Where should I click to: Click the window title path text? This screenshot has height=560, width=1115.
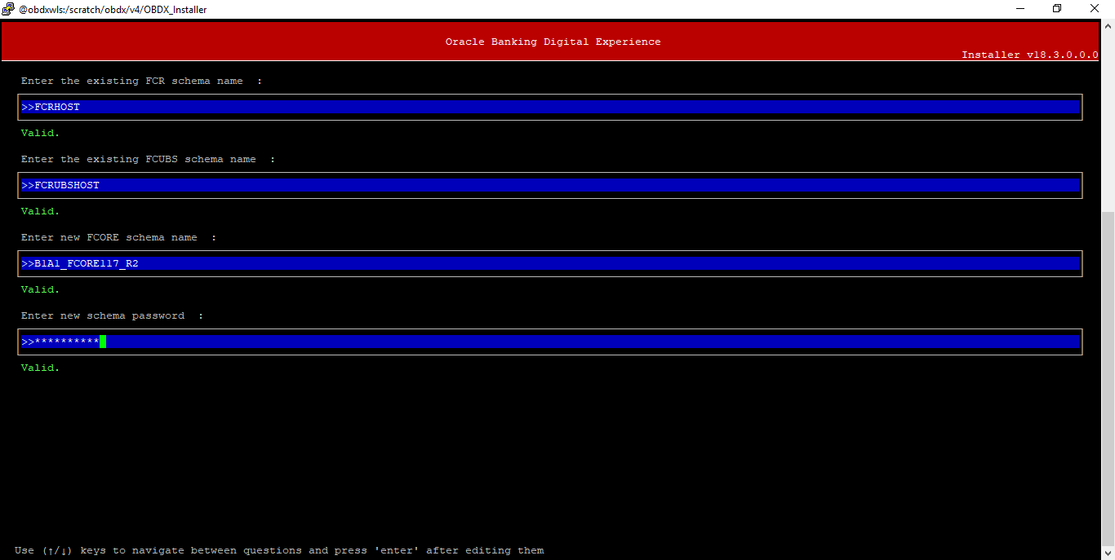click(x=113, y=9)
